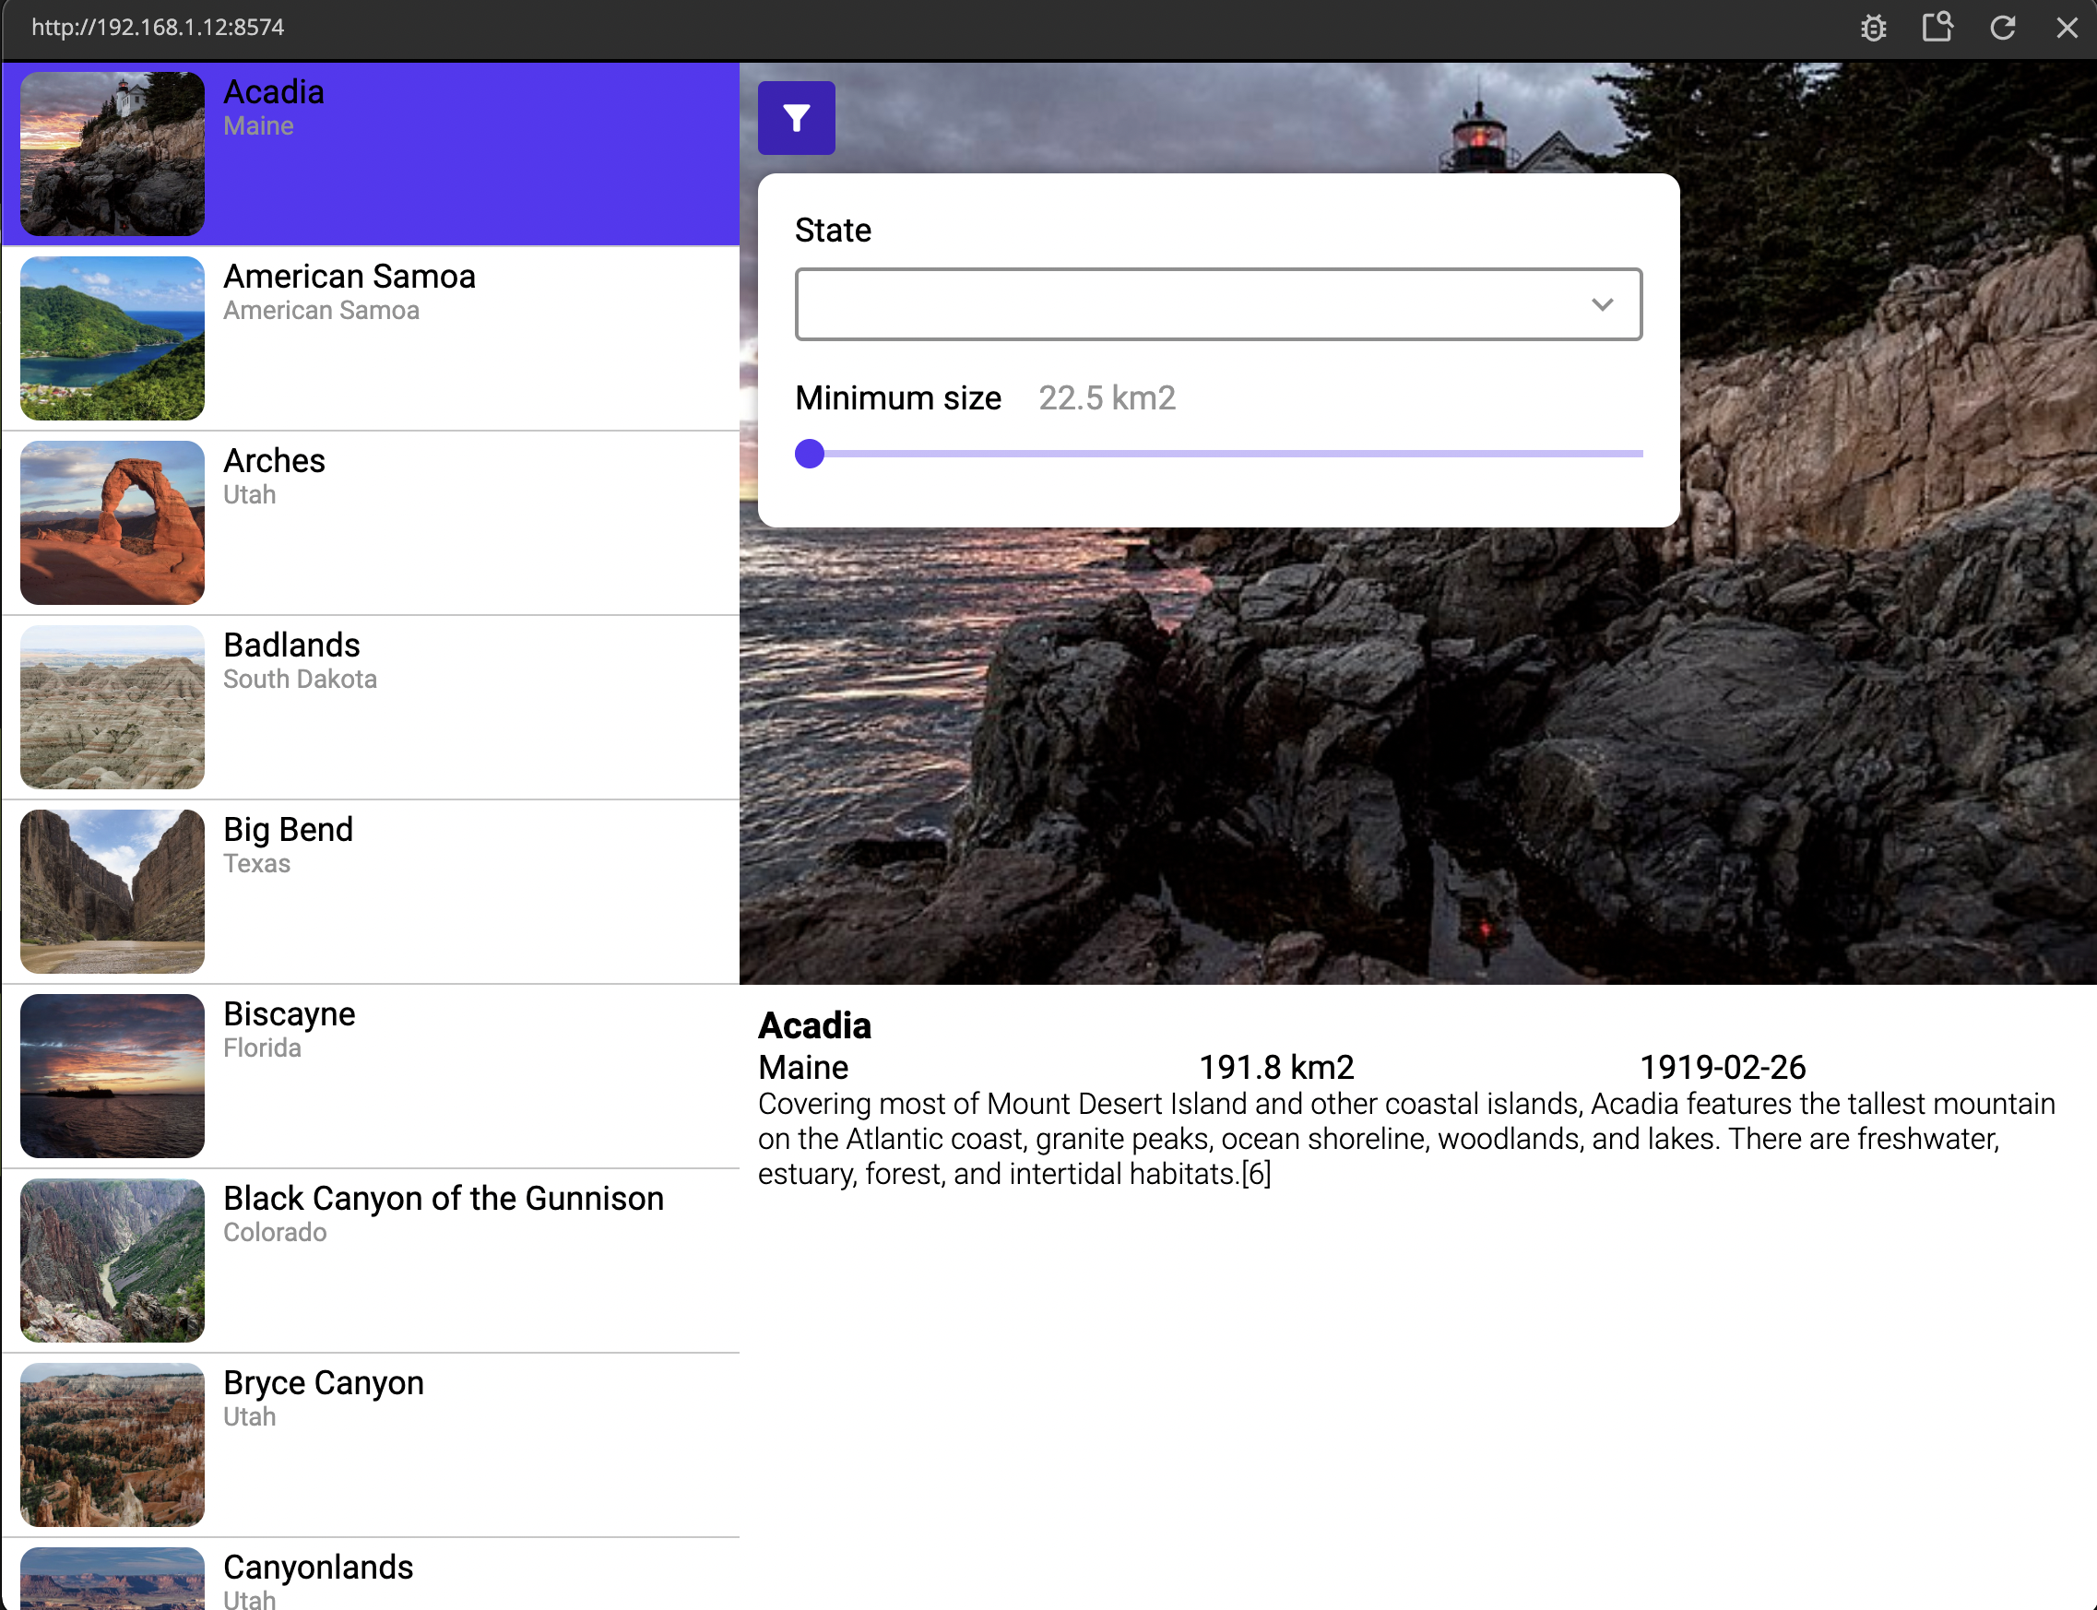Click the bold Acadia heading in details
Image resolution: width=2097 pixels, height=1610 pixels.
click(814, 1025)
